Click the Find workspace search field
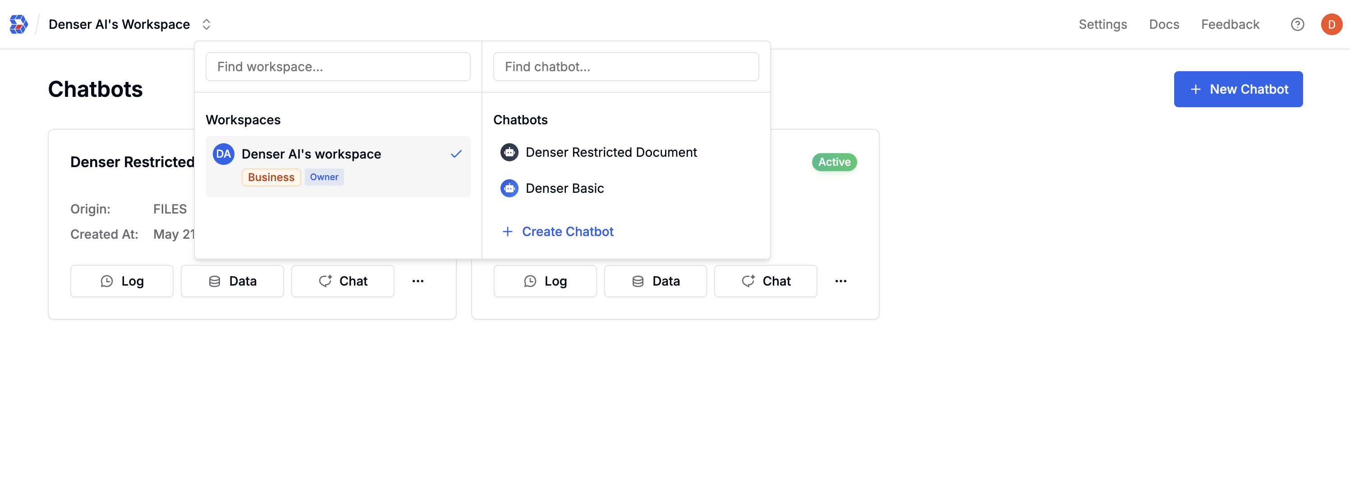Image resolution: width=1350 pixels, height=500 pixels. click(338, 67)
